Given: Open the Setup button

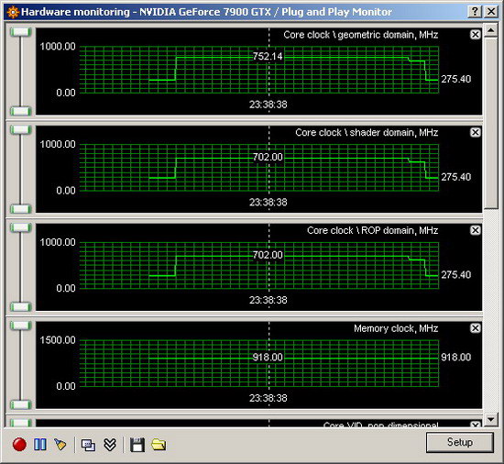Looking at the screenshot, I should click(460, 442).
